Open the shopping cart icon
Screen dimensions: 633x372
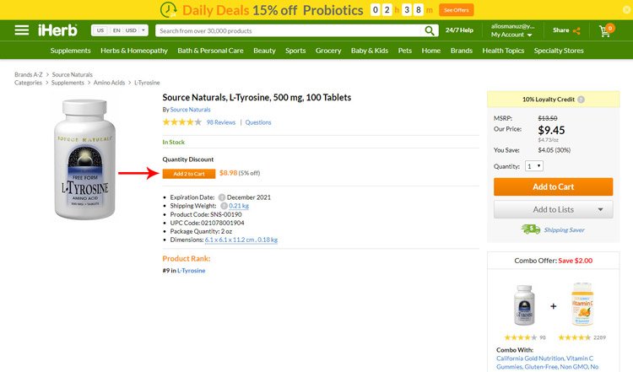click(x=606, y=30)
